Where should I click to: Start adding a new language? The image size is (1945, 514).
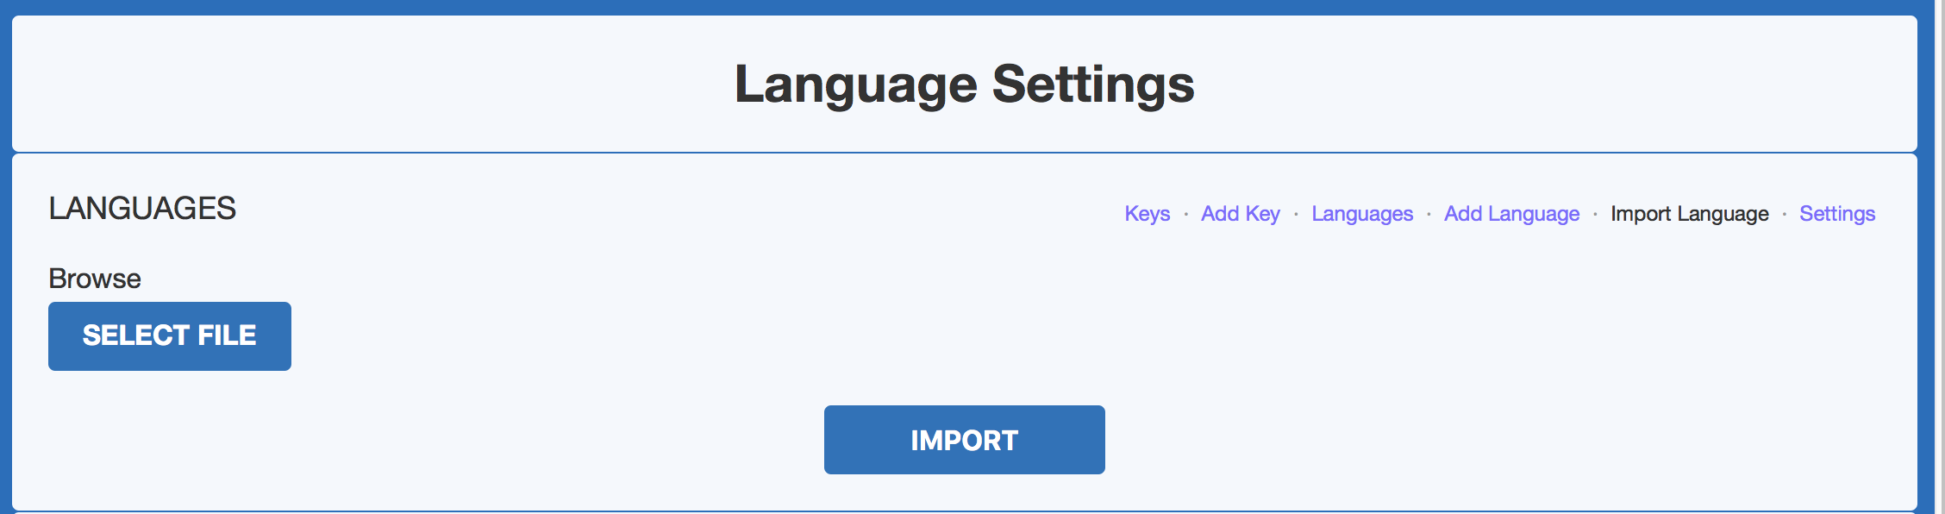pos(1511,214)
